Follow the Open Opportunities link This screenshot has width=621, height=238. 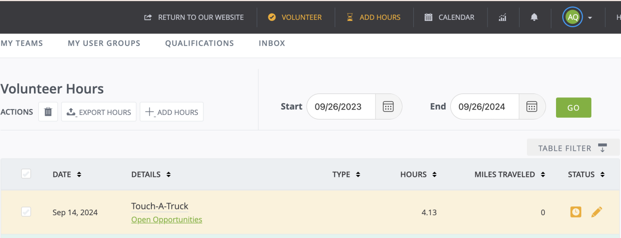pyautogui.click(x=166, y=220)
